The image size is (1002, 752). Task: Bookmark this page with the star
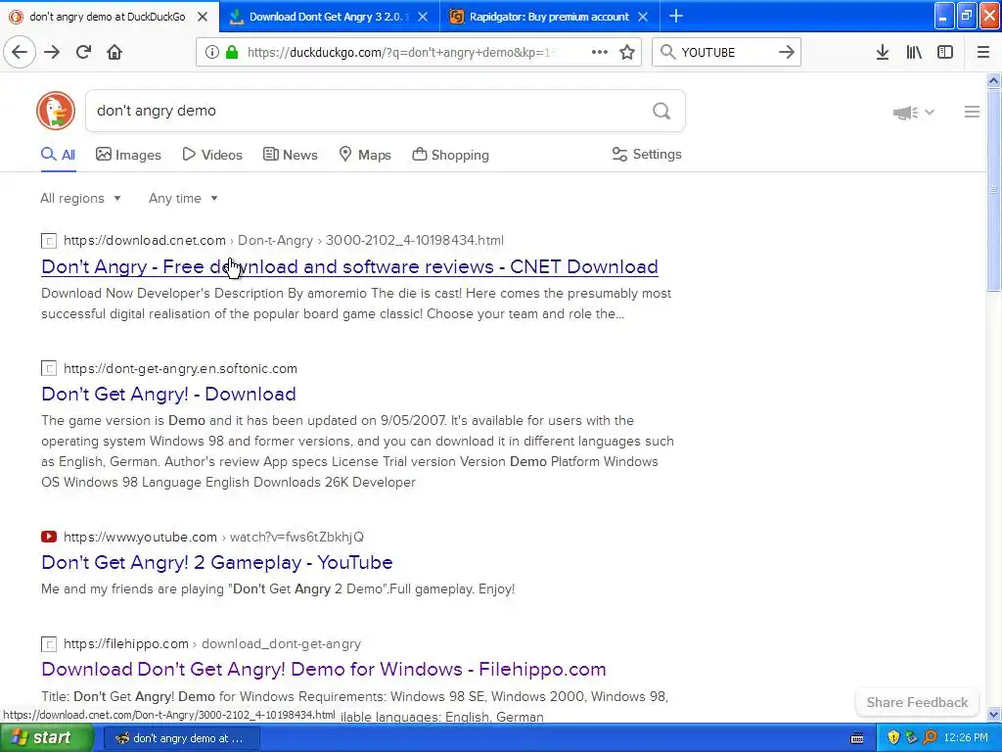[x=627, y=52]
